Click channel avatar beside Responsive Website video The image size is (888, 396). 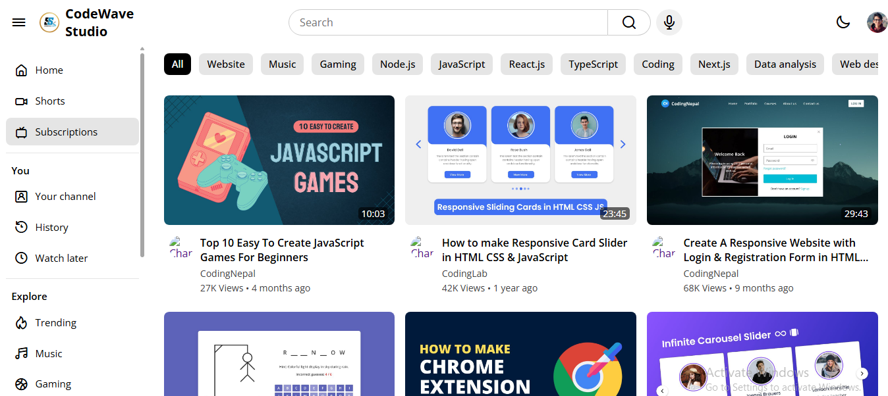664,247
